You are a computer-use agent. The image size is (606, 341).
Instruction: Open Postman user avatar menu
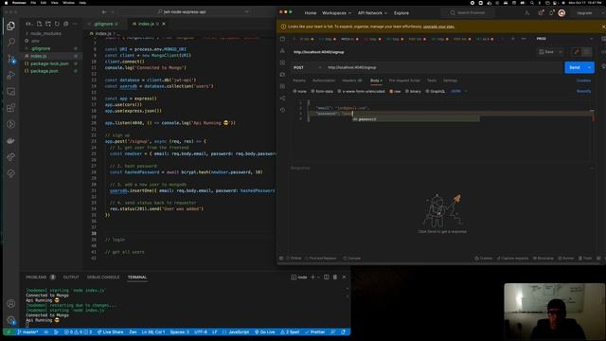(561, 12)
